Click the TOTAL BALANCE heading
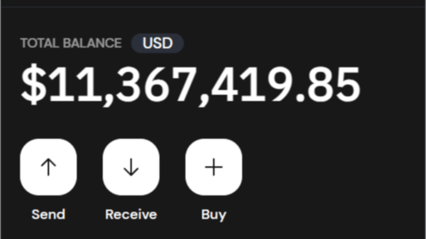Screen dimensions: 426x239 click(71, 43)
